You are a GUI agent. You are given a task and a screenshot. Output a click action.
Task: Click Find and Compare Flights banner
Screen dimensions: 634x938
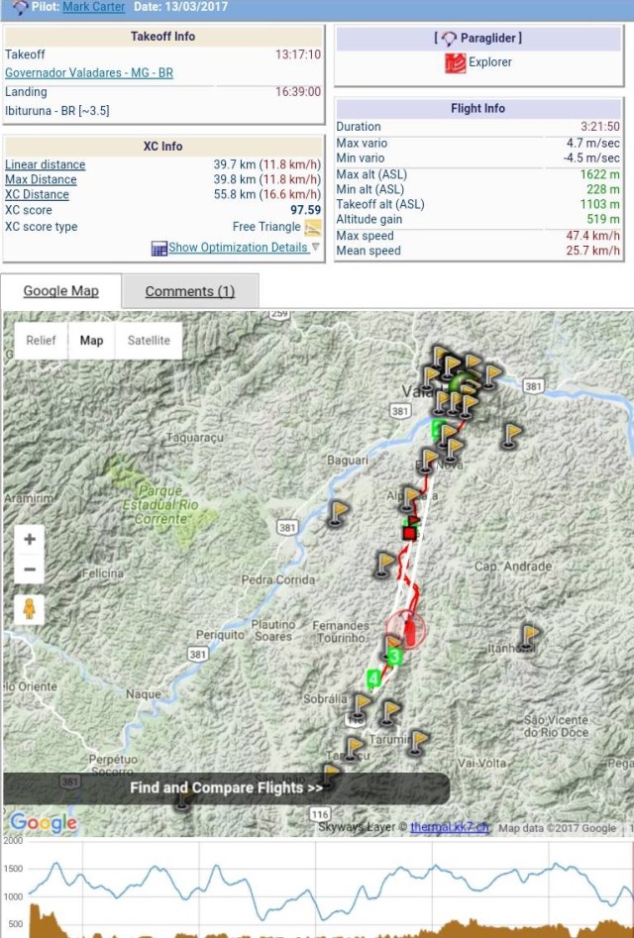226,788
